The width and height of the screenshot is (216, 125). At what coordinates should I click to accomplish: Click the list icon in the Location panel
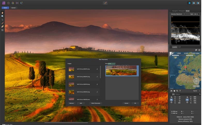pyautogui.click(x=196, y=50)
